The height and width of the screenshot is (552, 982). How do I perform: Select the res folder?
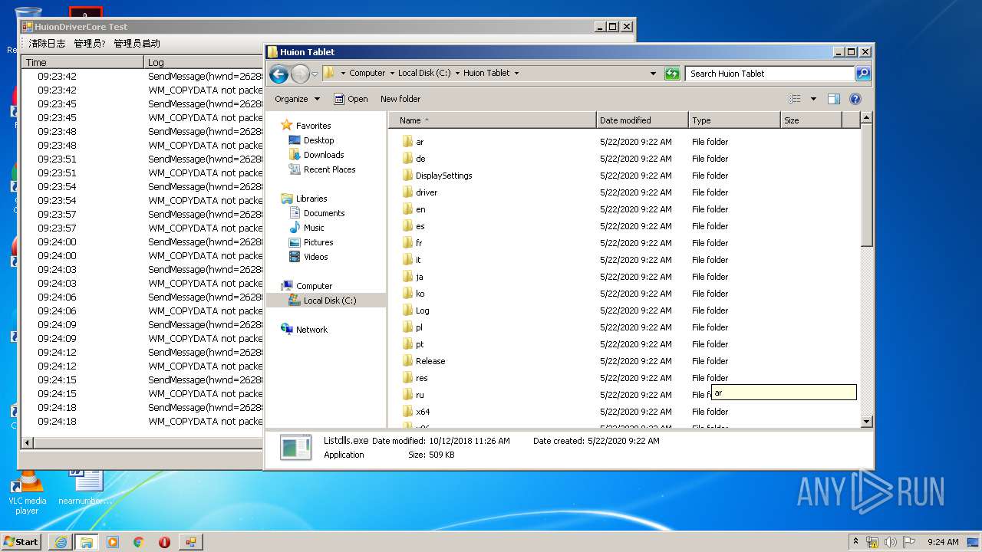[x=421, y=378]
